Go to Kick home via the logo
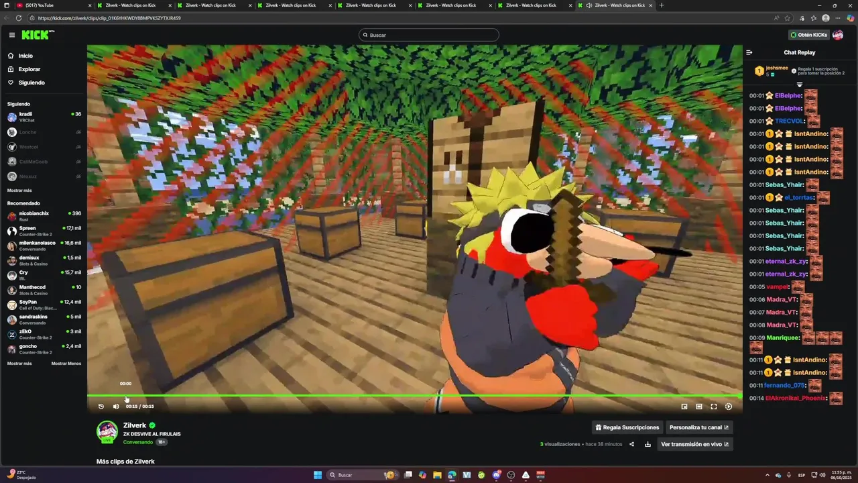 point(38,35)
